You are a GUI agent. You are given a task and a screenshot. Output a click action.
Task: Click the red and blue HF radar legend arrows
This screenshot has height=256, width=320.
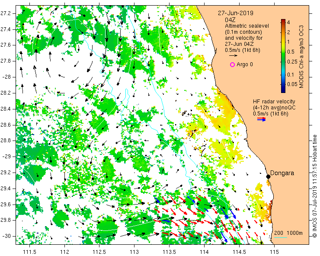262,119
